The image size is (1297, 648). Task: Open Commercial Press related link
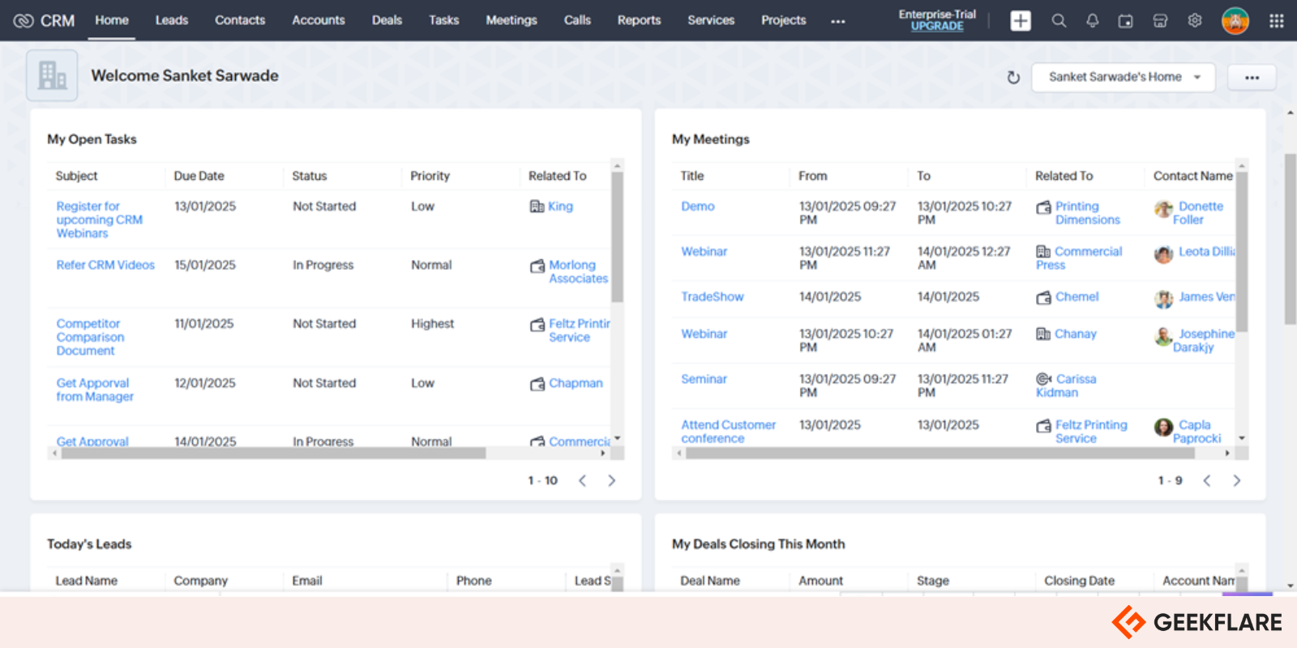1079,258
